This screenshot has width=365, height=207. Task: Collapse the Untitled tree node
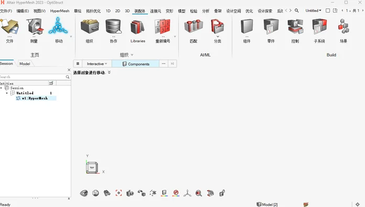coord(7,93)
